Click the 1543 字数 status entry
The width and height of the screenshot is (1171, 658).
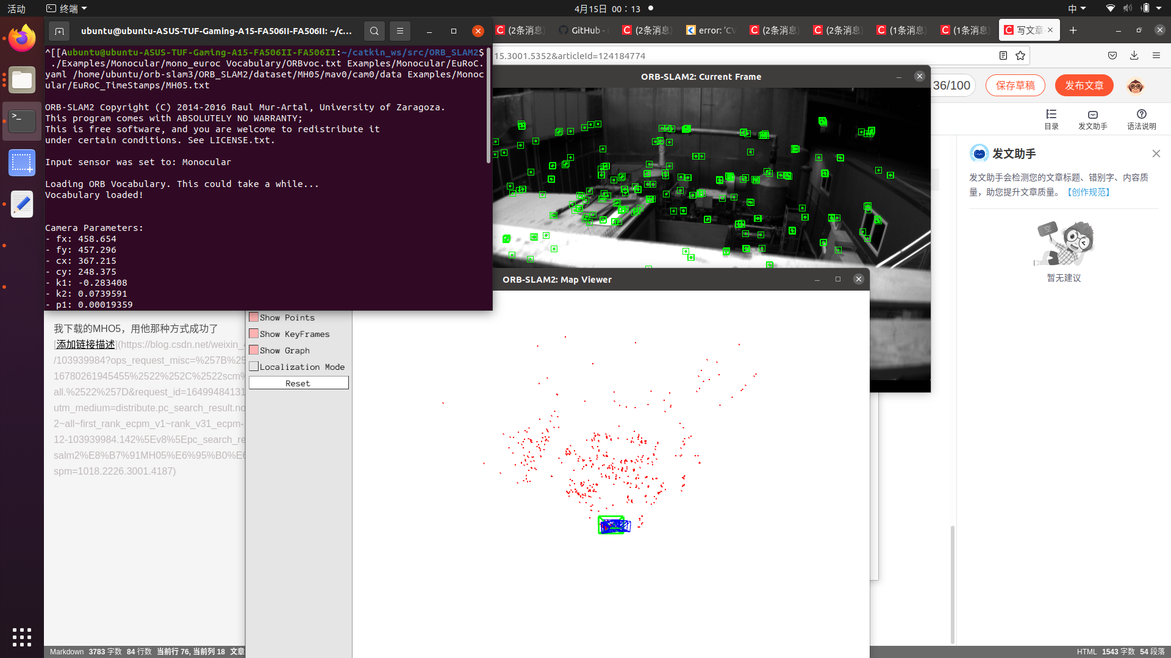(x=1119, y=651)
